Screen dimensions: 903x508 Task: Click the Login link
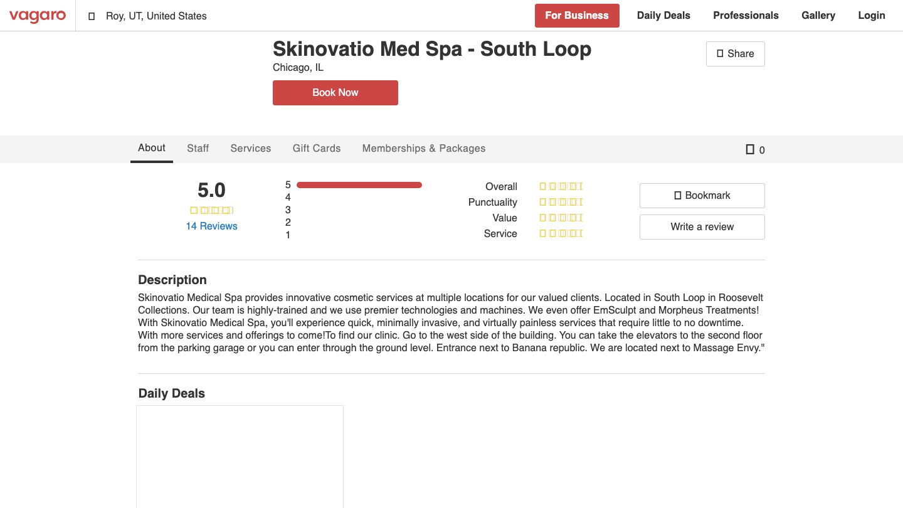pos(871,15)
